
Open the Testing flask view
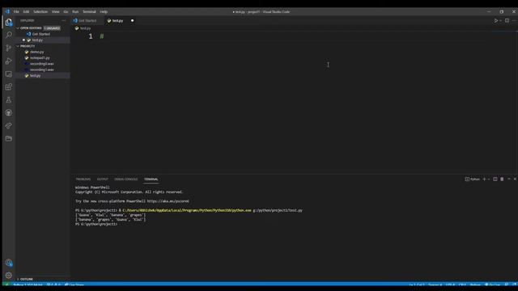pos(9,100)
